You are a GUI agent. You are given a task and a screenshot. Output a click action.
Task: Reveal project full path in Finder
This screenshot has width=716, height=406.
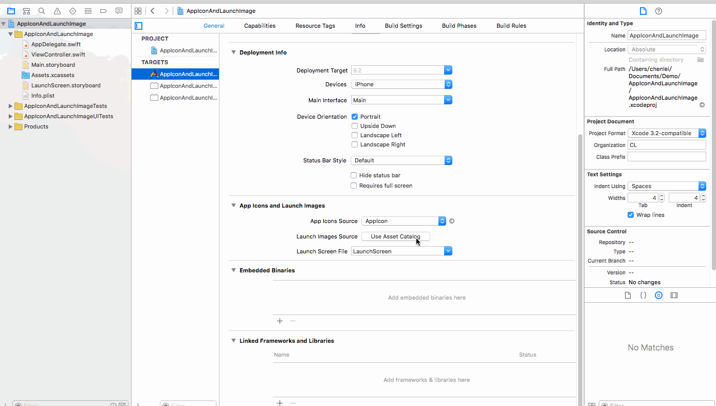click(702, 105)
